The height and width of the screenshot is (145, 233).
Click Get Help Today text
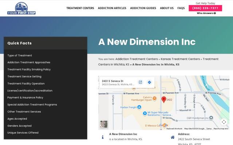click(205, 3)
